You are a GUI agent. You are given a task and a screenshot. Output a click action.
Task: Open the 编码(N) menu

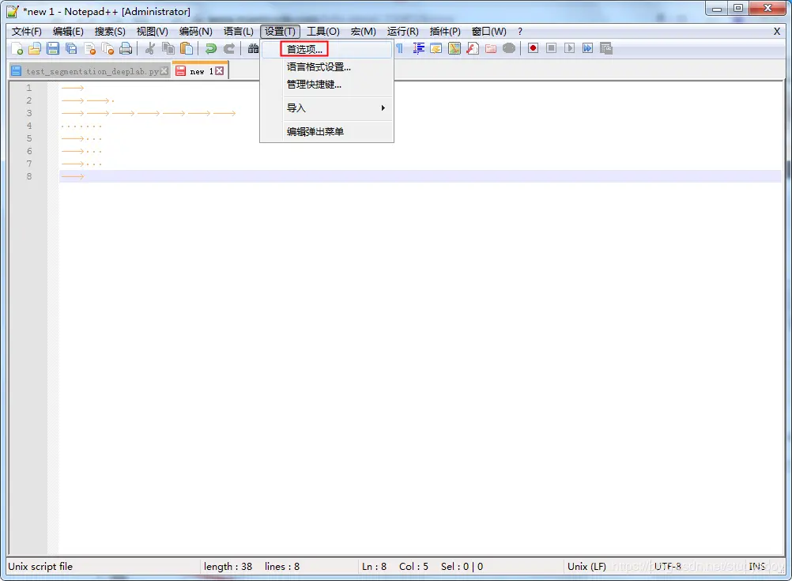click(195, 32)
